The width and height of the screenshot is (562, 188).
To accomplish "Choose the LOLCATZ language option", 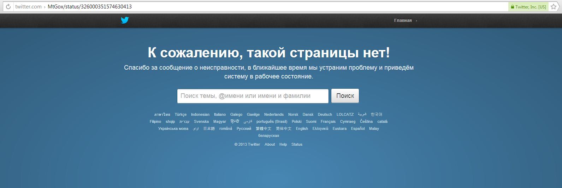I will (345, 114).
